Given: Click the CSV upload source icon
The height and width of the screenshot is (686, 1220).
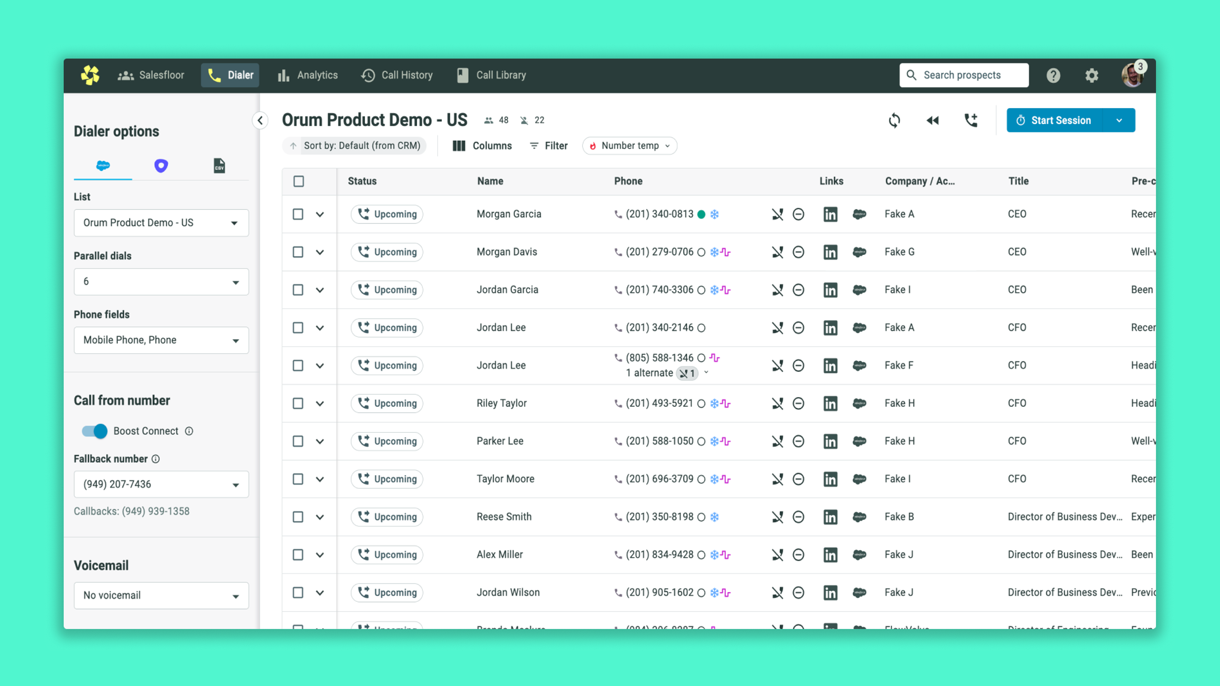Looking at the screenshot, I should click(219, 166).
